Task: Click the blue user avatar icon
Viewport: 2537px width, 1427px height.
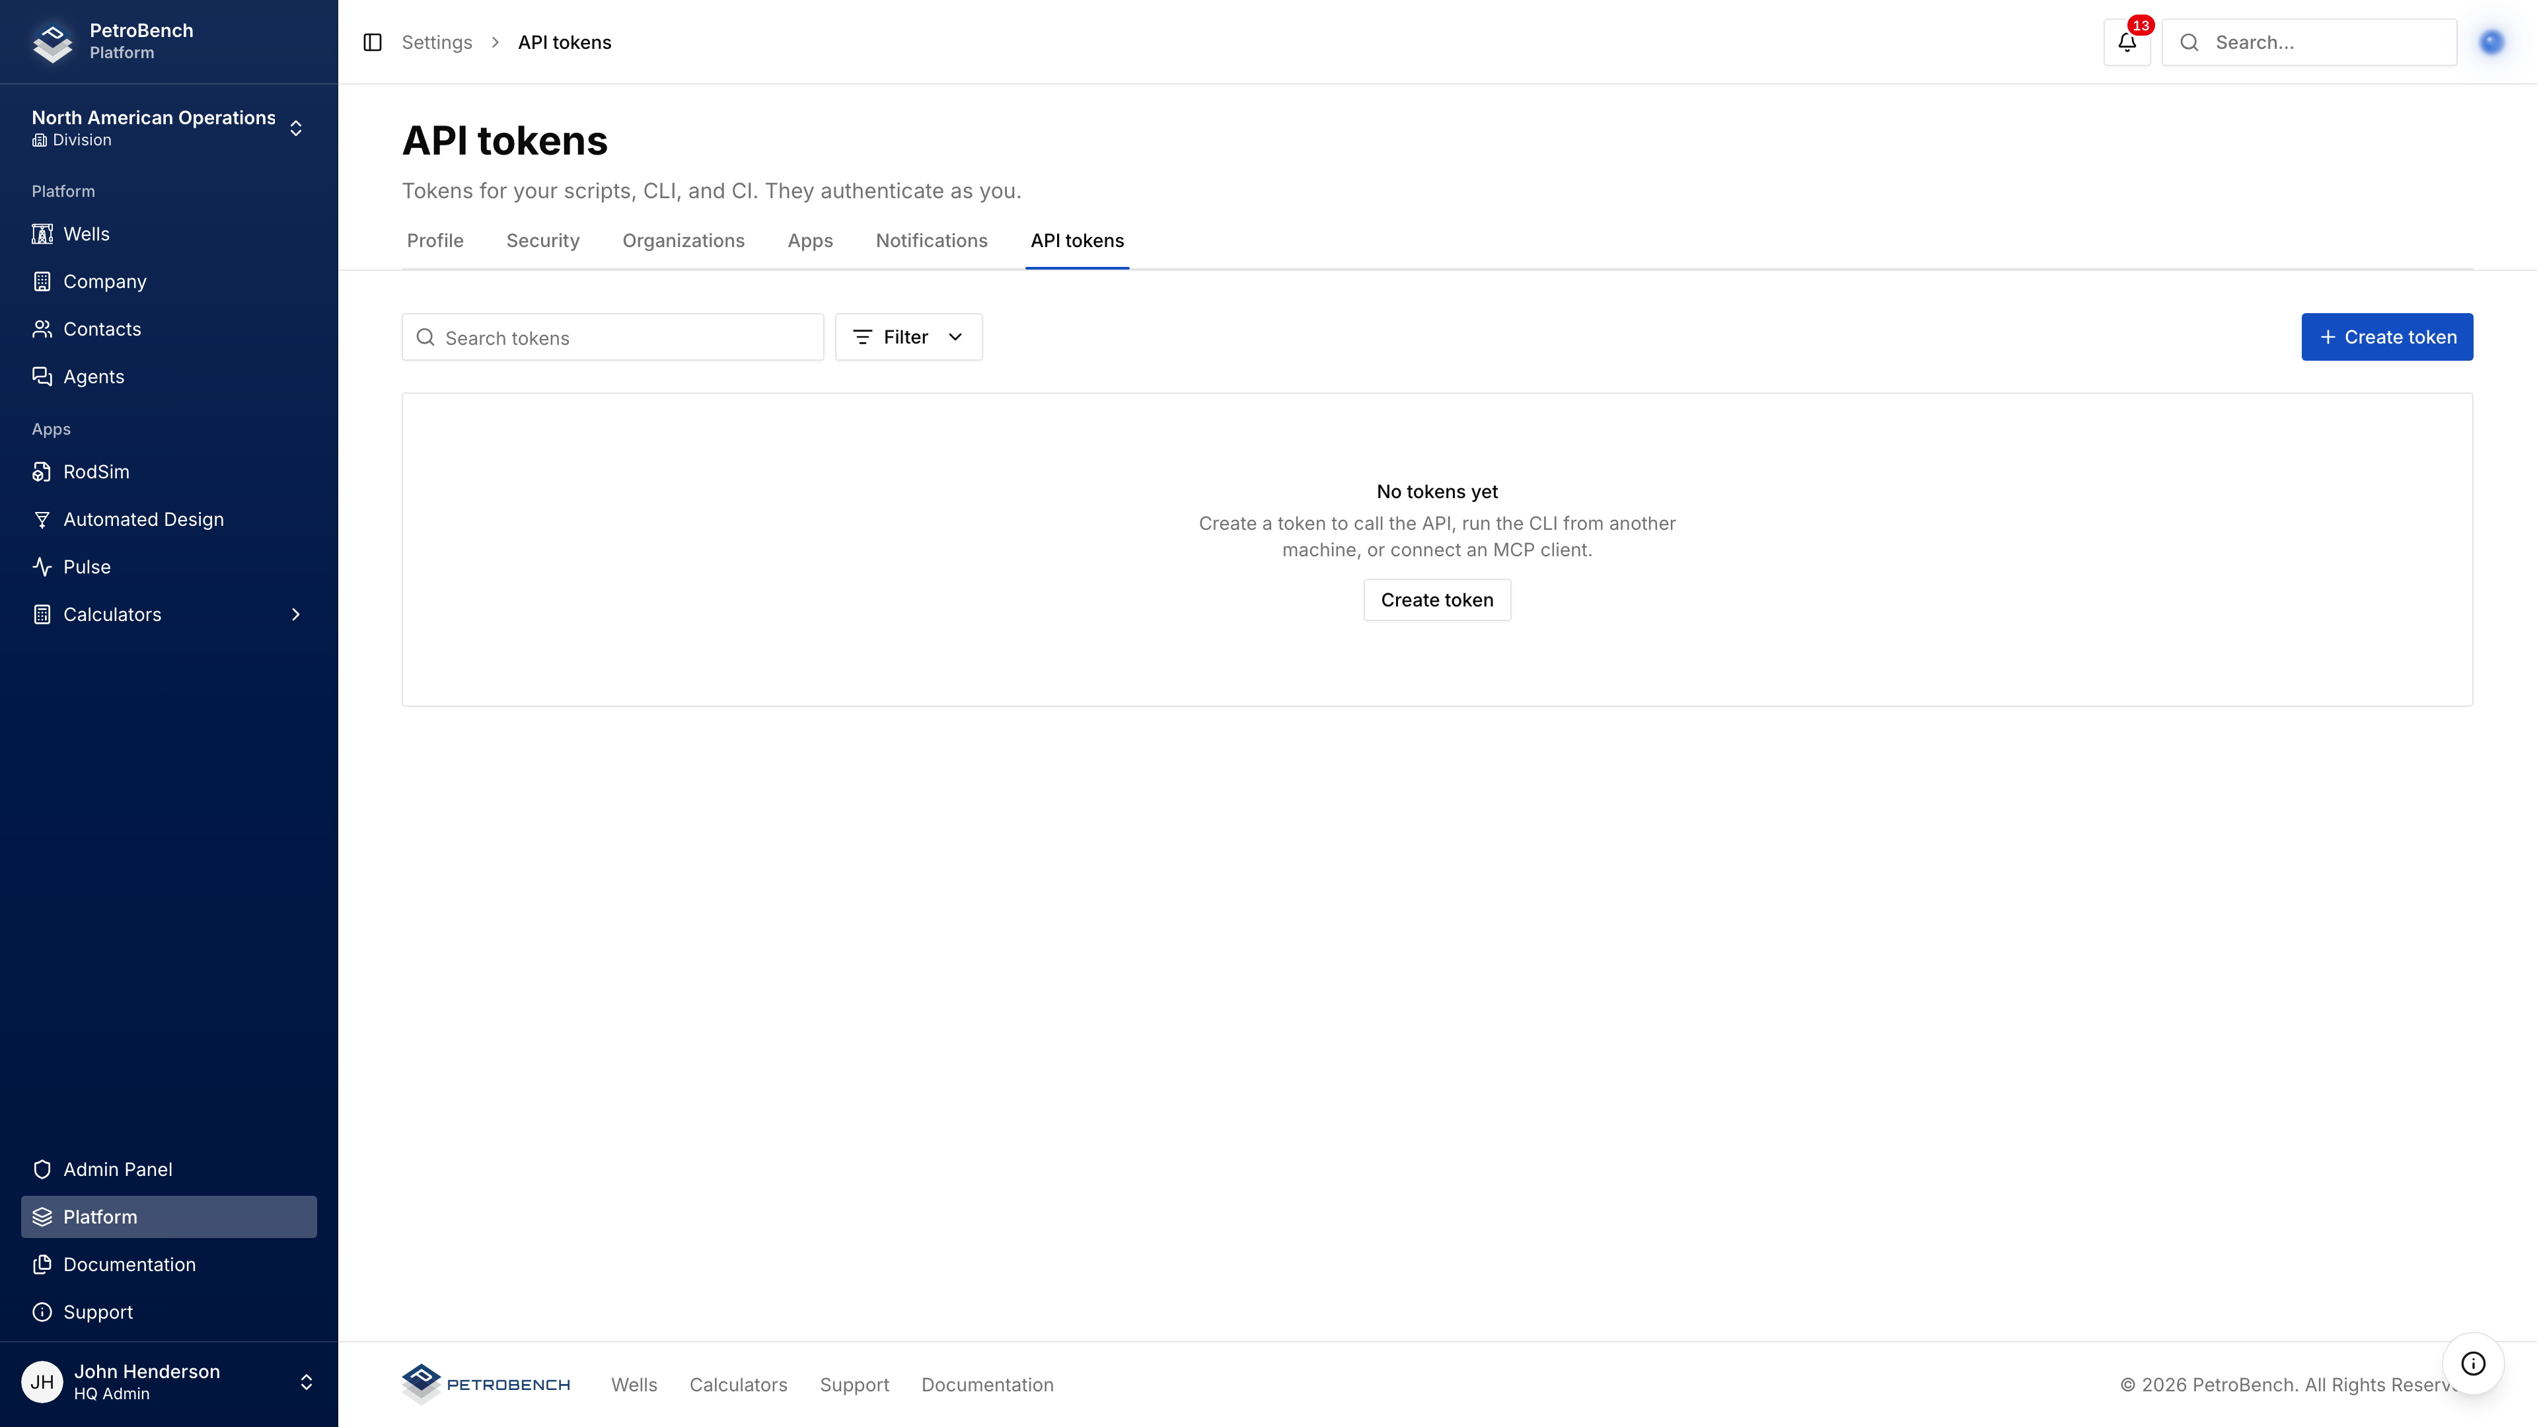Action: coord(2491,42)
